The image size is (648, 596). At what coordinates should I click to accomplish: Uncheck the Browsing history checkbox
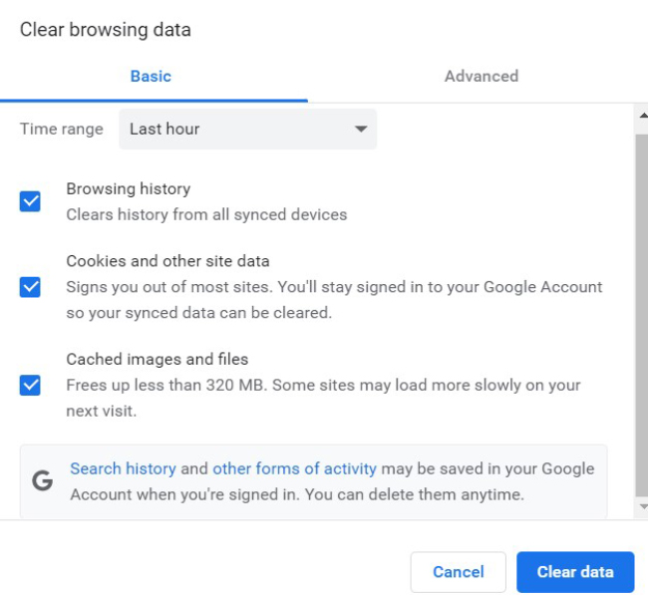coord(30,201)
